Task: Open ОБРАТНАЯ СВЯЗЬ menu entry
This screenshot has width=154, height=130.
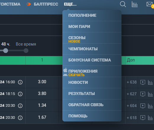Action: [92, 105]
